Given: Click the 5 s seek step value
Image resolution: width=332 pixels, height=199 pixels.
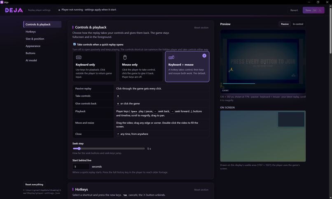Looking at the screenshot, I should tap(149, 149).
